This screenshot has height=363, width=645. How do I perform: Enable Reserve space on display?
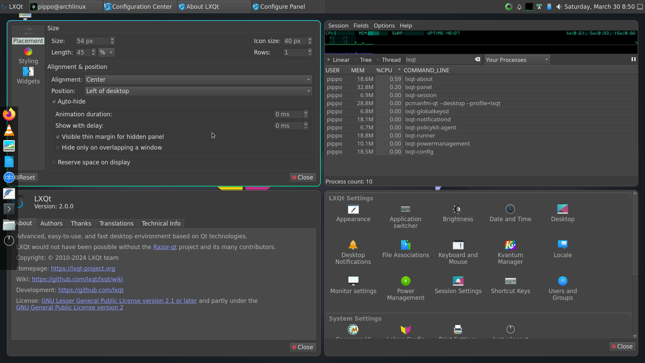54,162
